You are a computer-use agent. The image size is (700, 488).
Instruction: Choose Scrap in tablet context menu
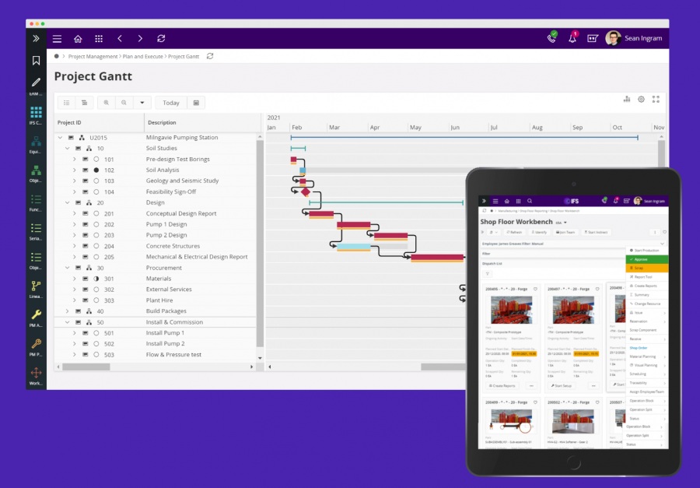pyautogui.click(x=647, y=269)
